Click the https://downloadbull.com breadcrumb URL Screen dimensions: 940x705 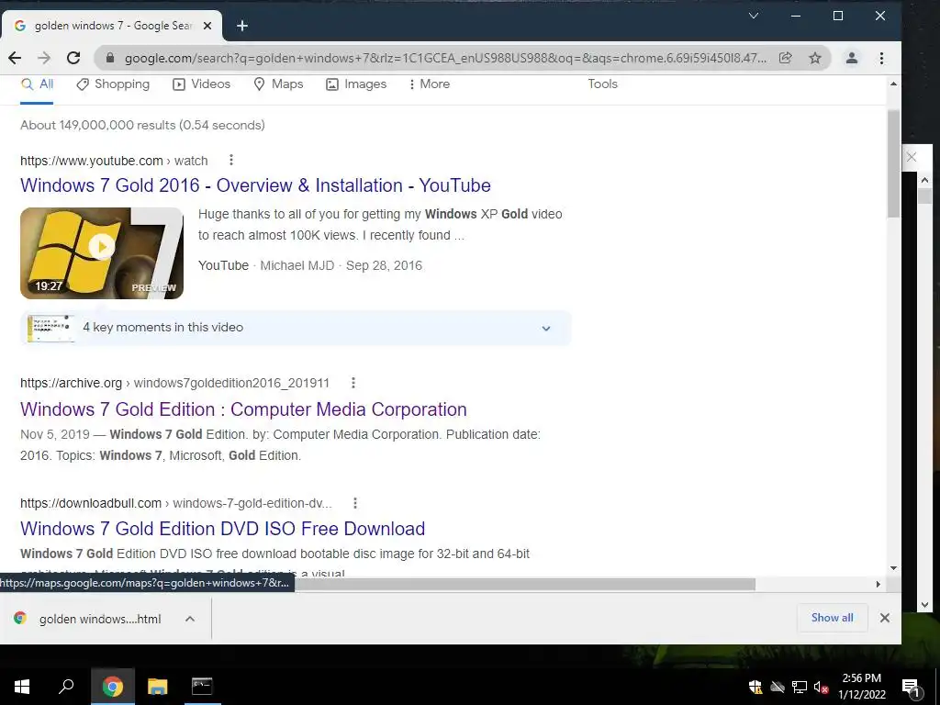91,504
